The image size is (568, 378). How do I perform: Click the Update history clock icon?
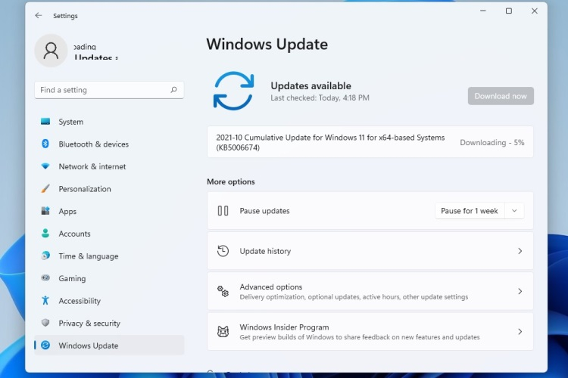coord(223,251)
